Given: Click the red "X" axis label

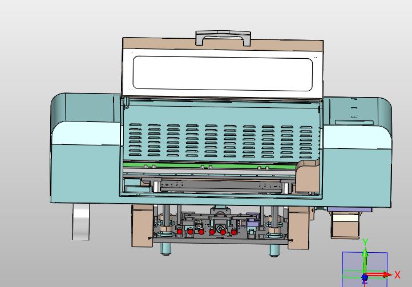Looking at the screenshot, I should pos(397,275).
